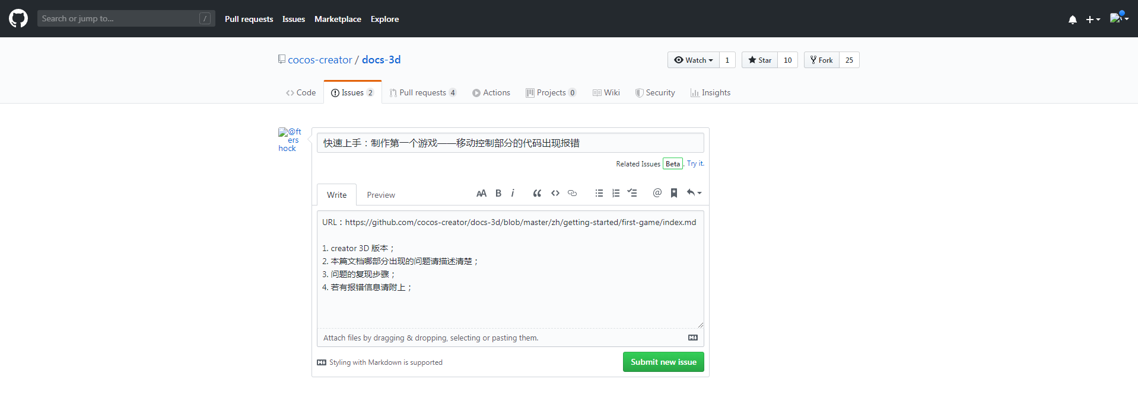Screen dimensions: 1138x395
Task: Insert header text formatting
Action: (x=481, y=193)
